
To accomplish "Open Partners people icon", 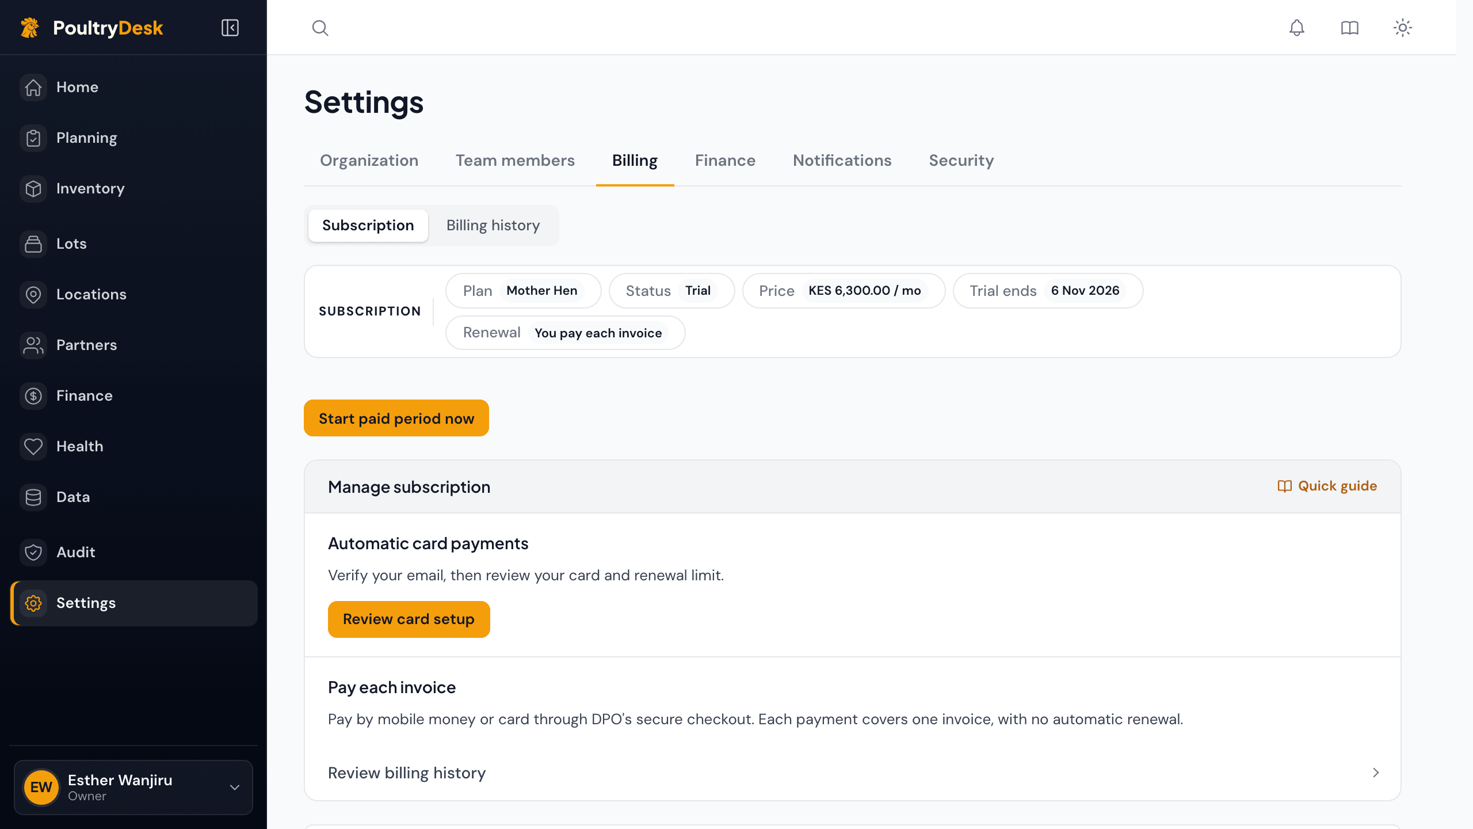I will [33, 345].
